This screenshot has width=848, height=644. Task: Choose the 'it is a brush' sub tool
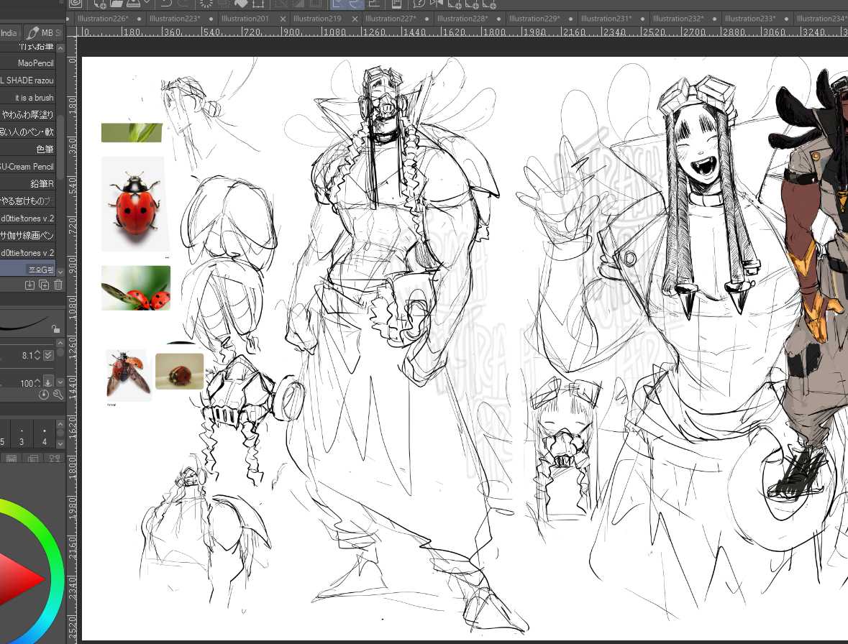tap(35, 98)
